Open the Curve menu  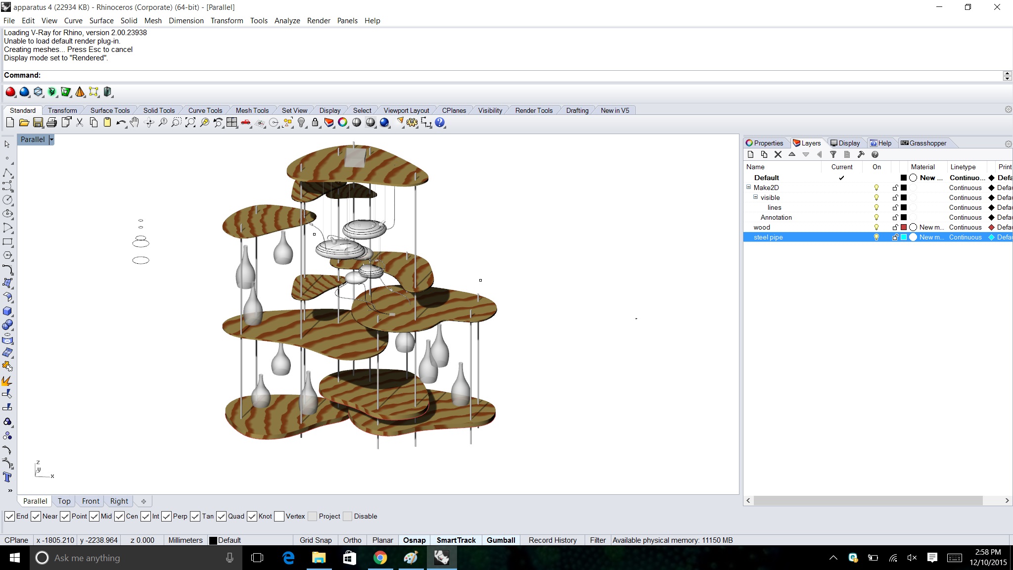(x=73, y=20)
